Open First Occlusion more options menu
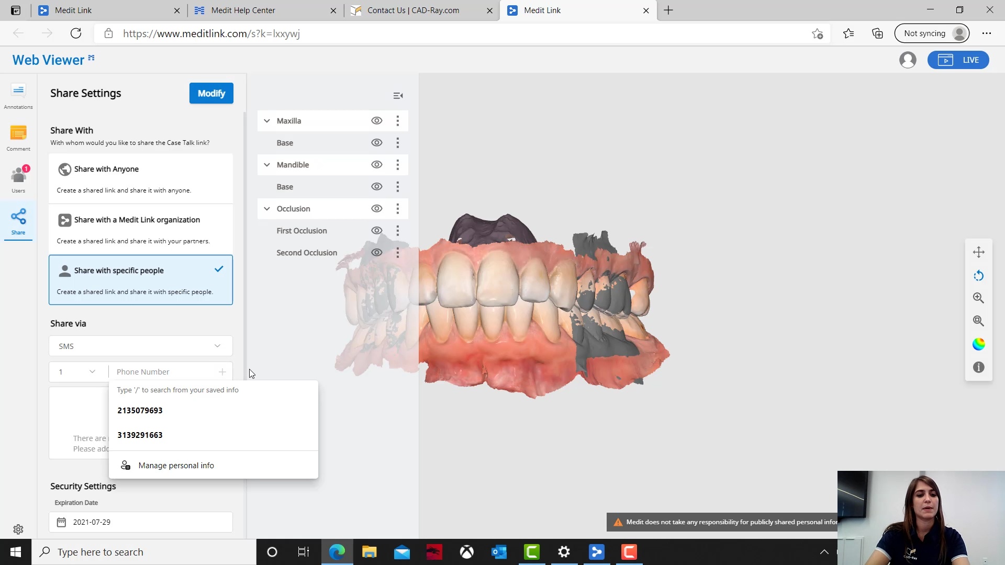1005x565 pixels. pyautogui.click(x=398, y=231)
